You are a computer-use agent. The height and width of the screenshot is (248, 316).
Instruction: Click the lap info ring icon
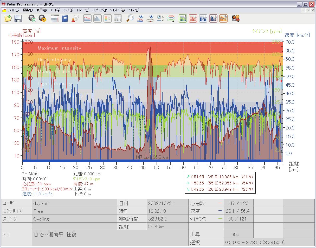point(150,18)
